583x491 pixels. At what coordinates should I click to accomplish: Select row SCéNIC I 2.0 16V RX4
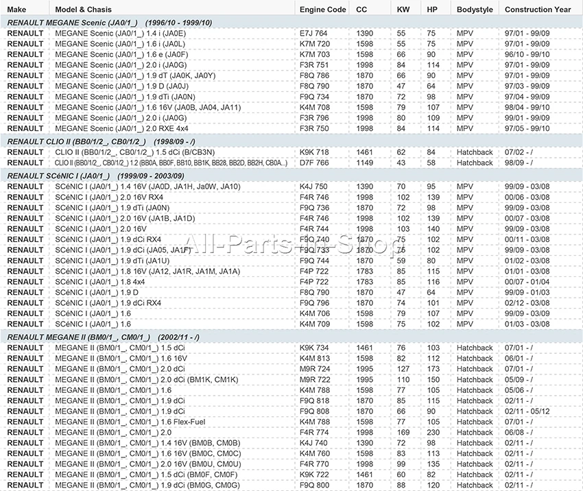(x=291, y=197)
